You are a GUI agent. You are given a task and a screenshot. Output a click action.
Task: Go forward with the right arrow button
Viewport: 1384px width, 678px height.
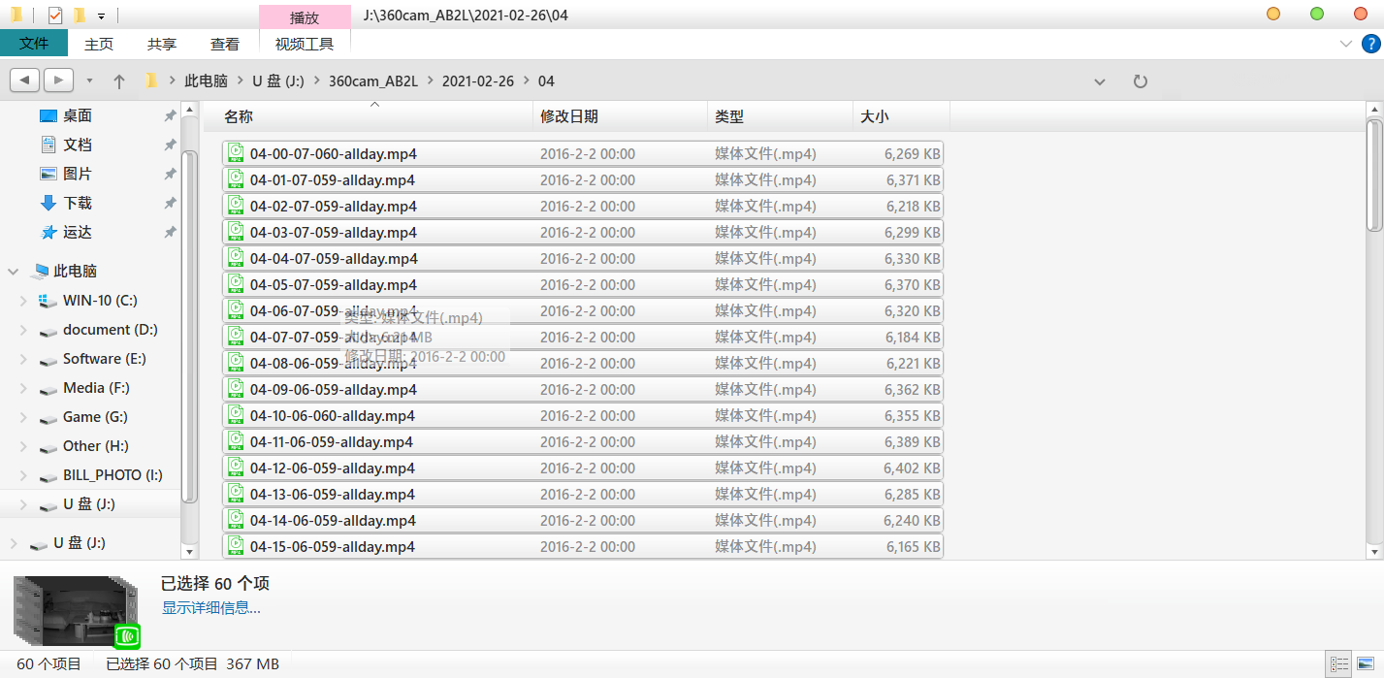point(58,81)
